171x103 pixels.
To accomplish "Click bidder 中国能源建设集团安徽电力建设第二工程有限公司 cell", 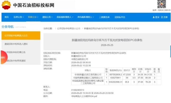I will coord(88,82).
